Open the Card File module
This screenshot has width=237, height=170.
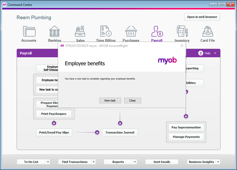(207, 34)
